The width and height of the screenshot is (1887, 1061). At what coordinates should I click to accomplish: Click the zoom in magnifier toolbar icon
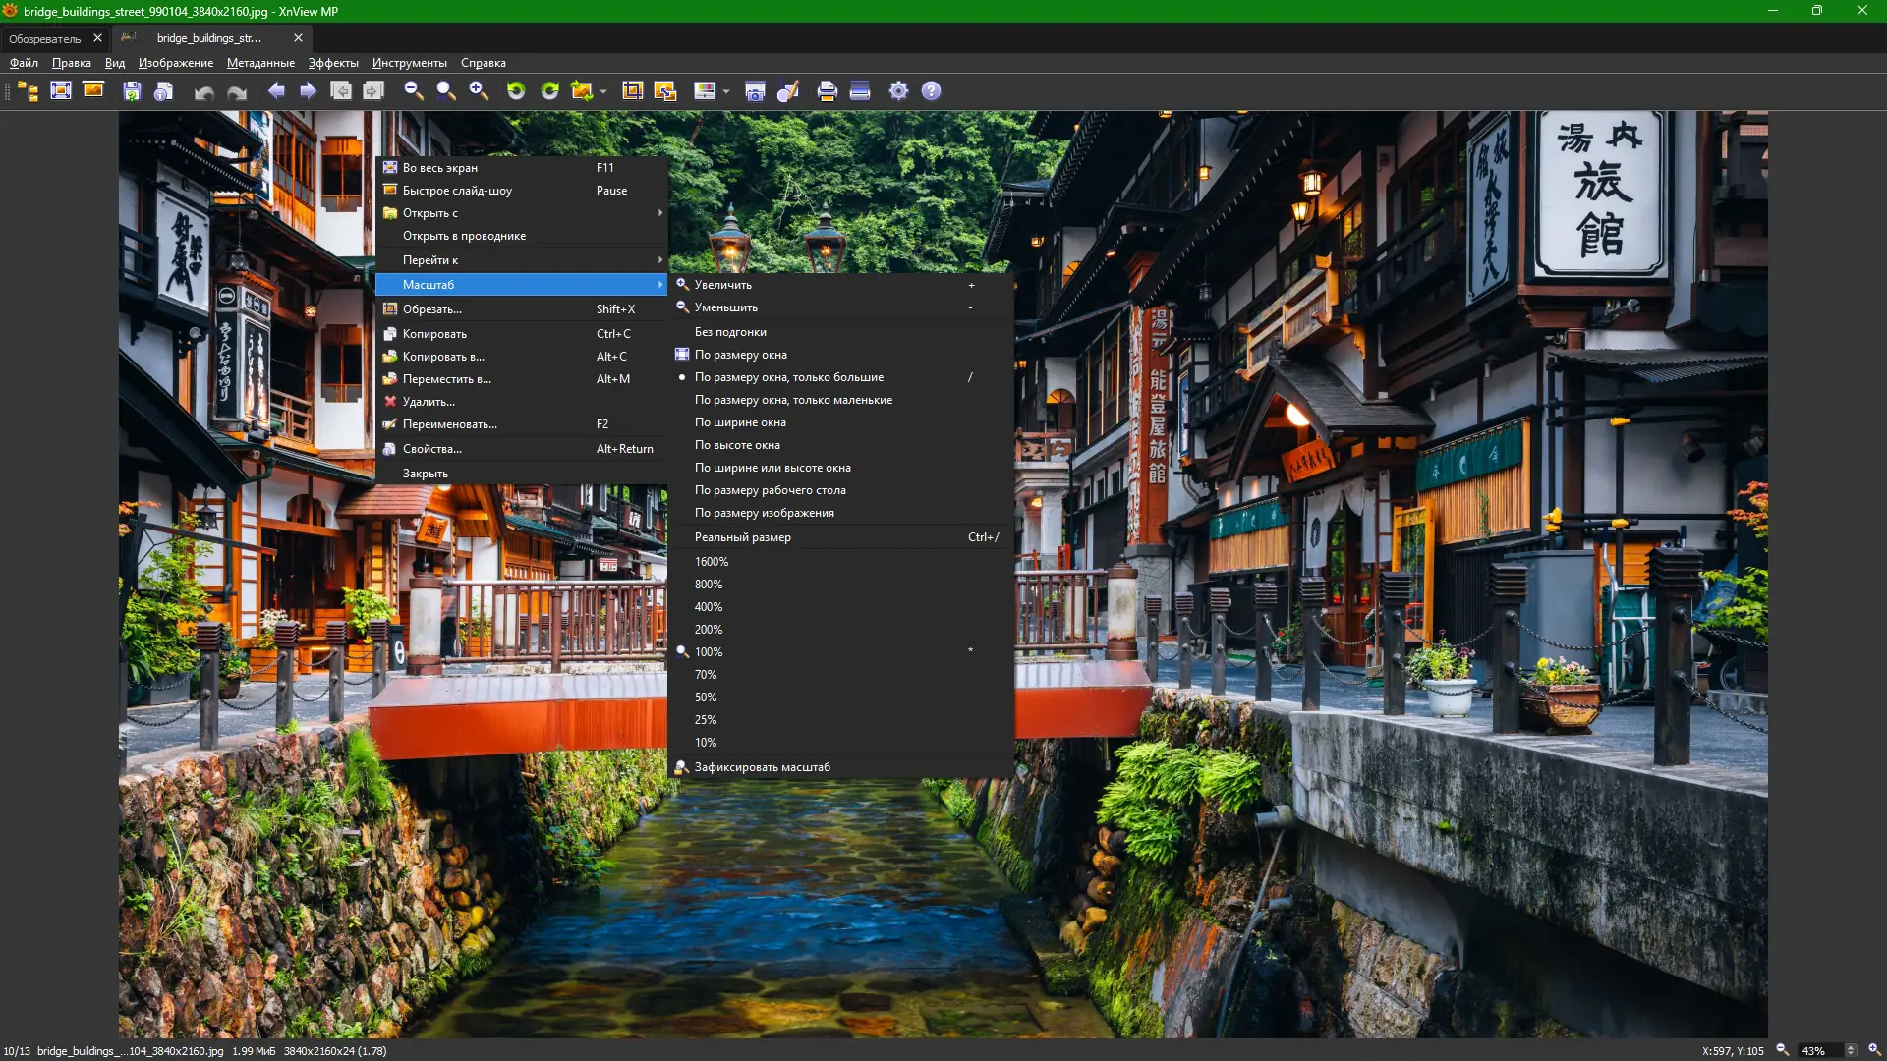[x=479, y=91]
